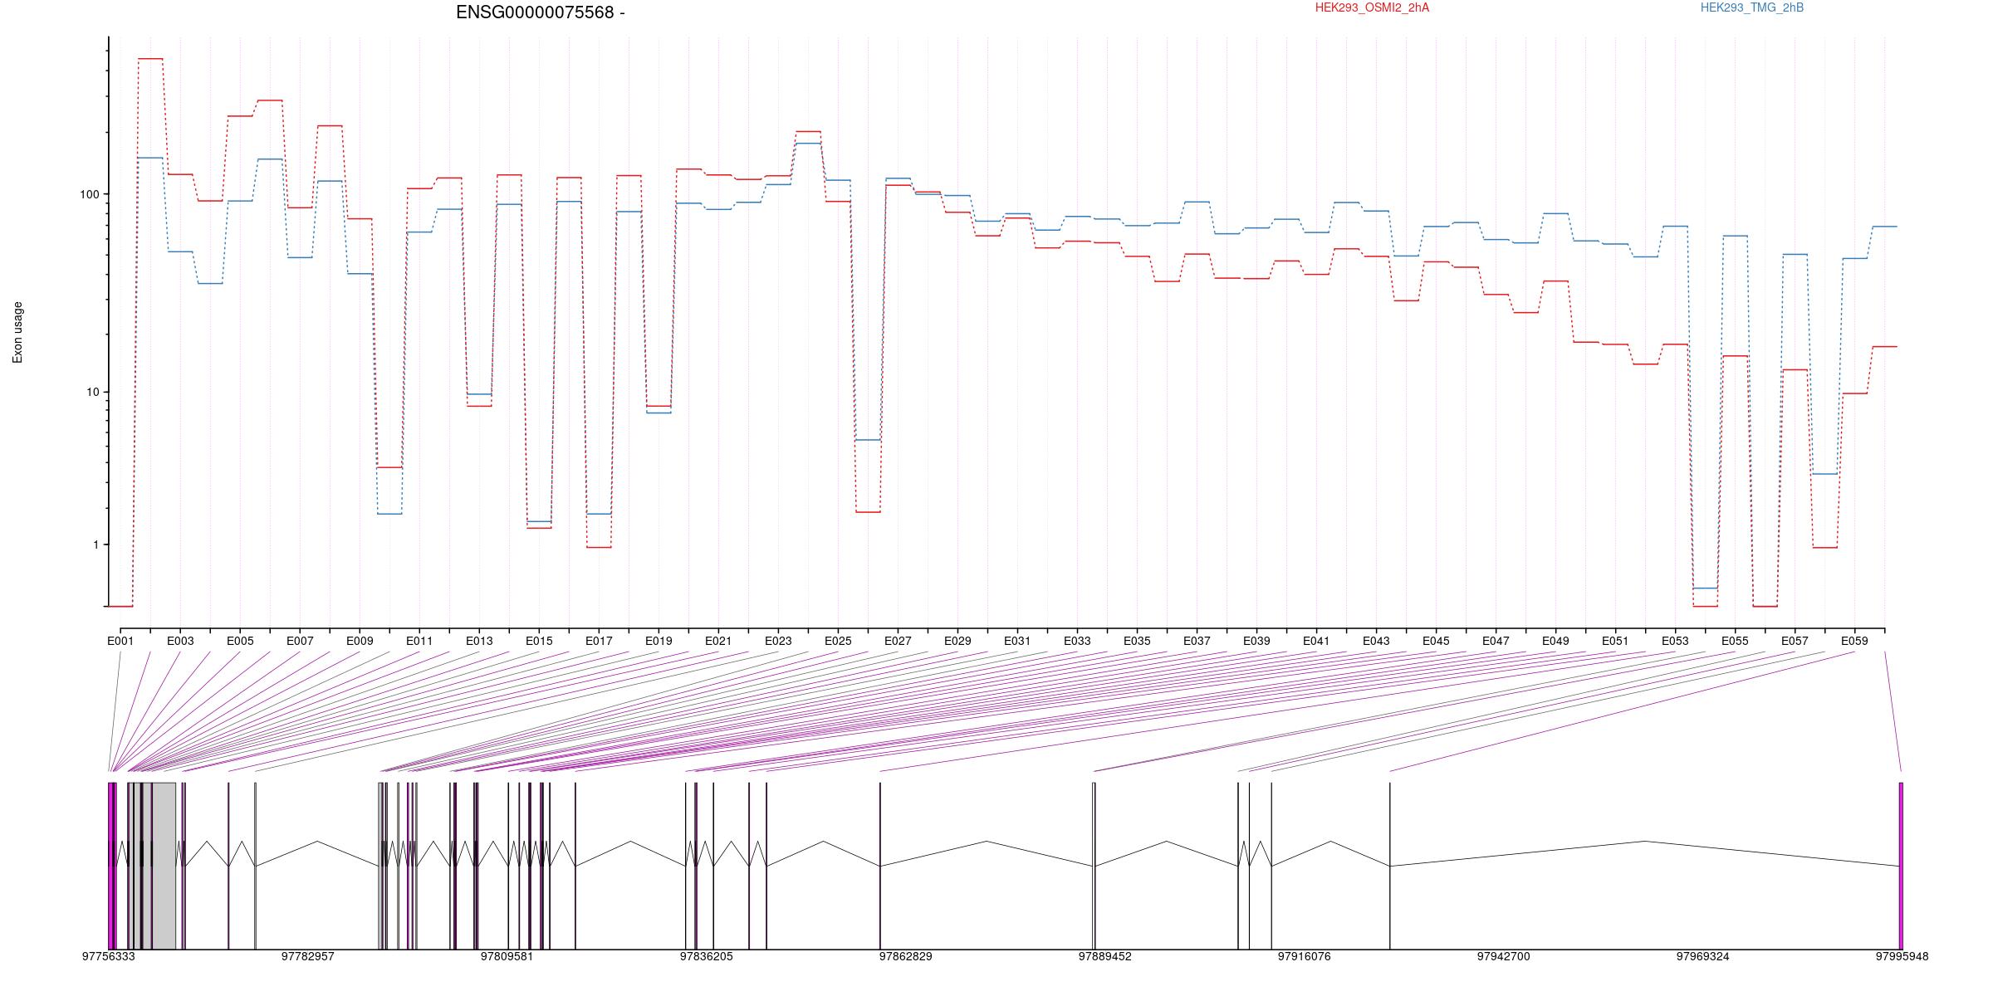Click genomic coordinate 97889452

pyautogui.click(x=1104, y=956)
